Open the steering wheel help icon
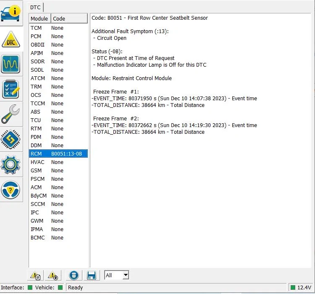This screenshot has width=315, height=294. [x=11, y=190]
